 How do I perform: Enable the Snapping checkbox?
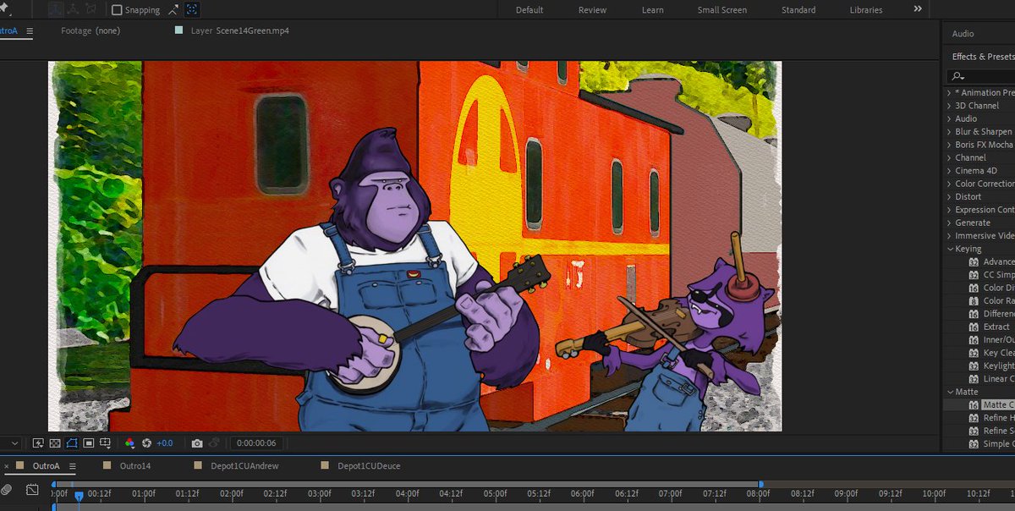[118, 10]
